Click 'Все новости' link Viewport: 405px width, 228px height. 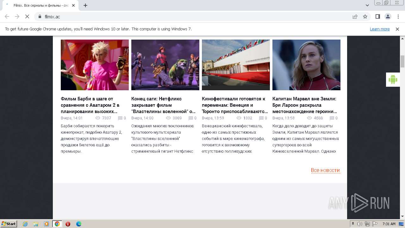(x=326, y=170)
